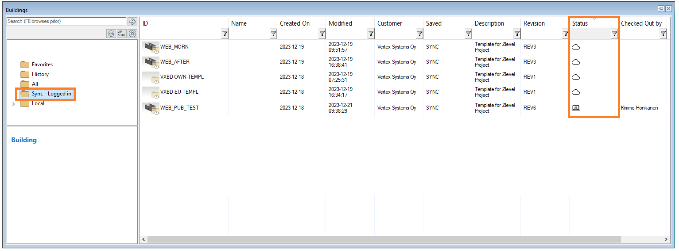Click the REV6 revision cell
Image resolution: width=679 pixels, height=251 pixels.
(x=530, y=108)
